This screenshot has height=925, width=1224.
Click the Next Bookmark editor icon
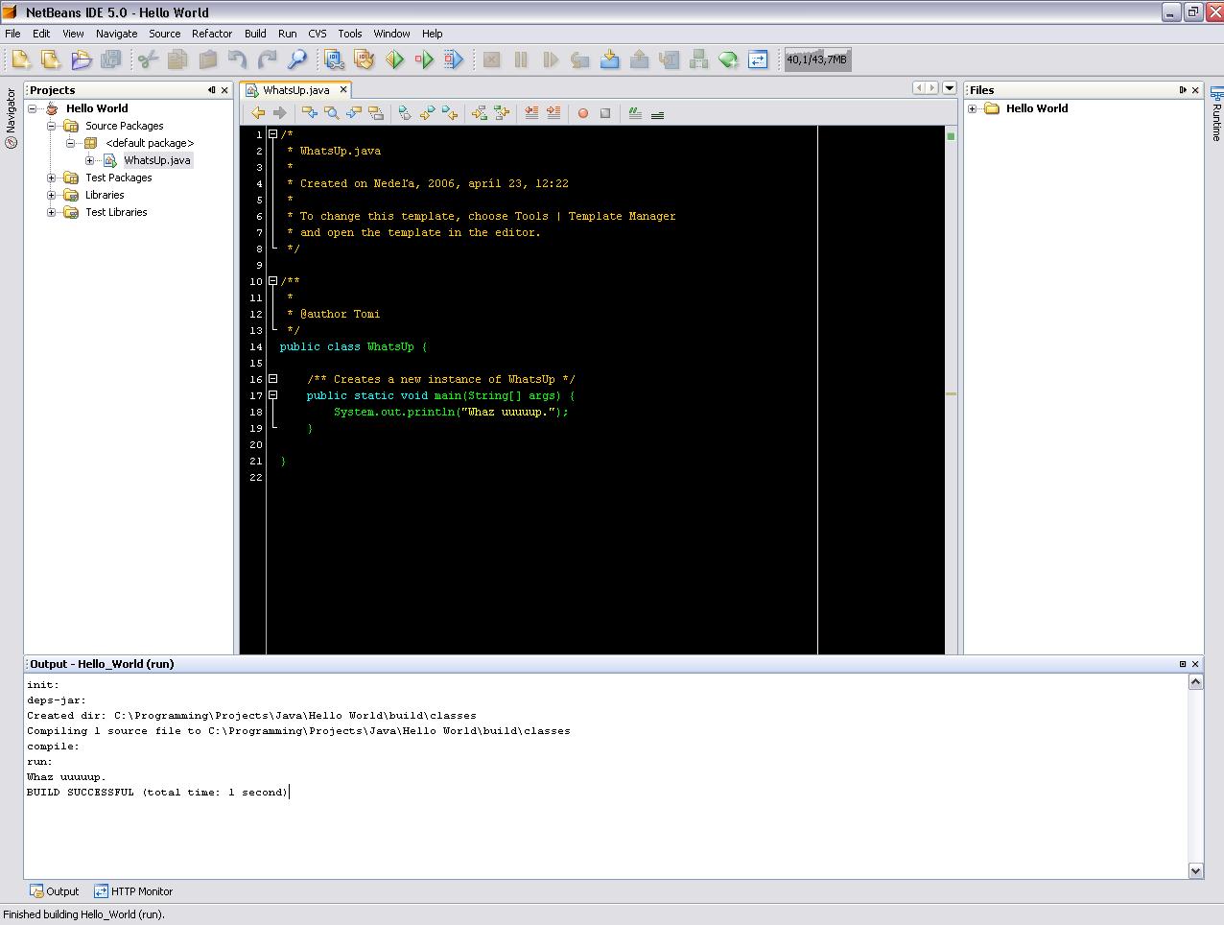(x=427, y=113)
